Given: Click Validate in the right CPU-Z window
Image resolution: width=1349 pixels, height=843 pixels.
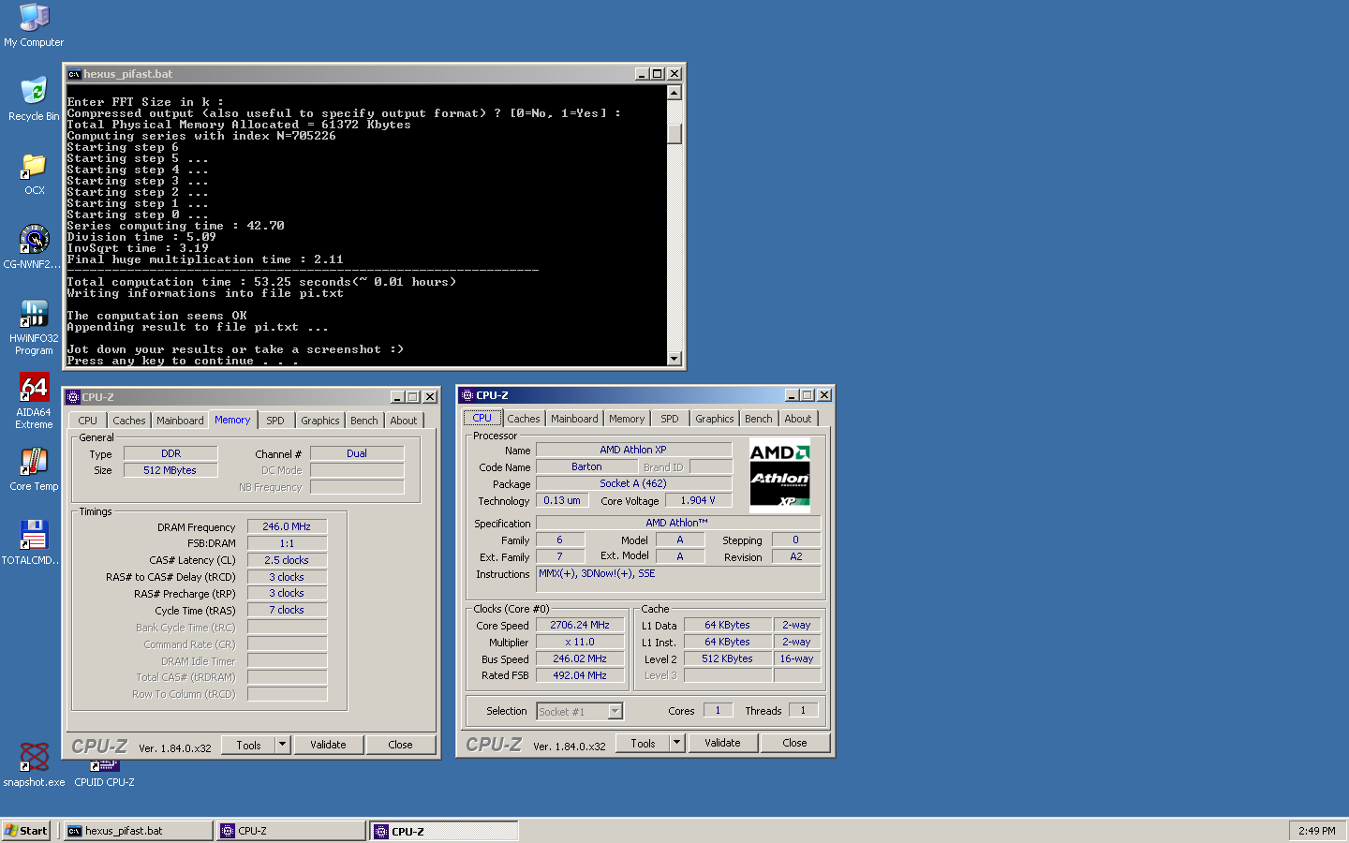Looking at the screenshot, I should click(722, 743).
